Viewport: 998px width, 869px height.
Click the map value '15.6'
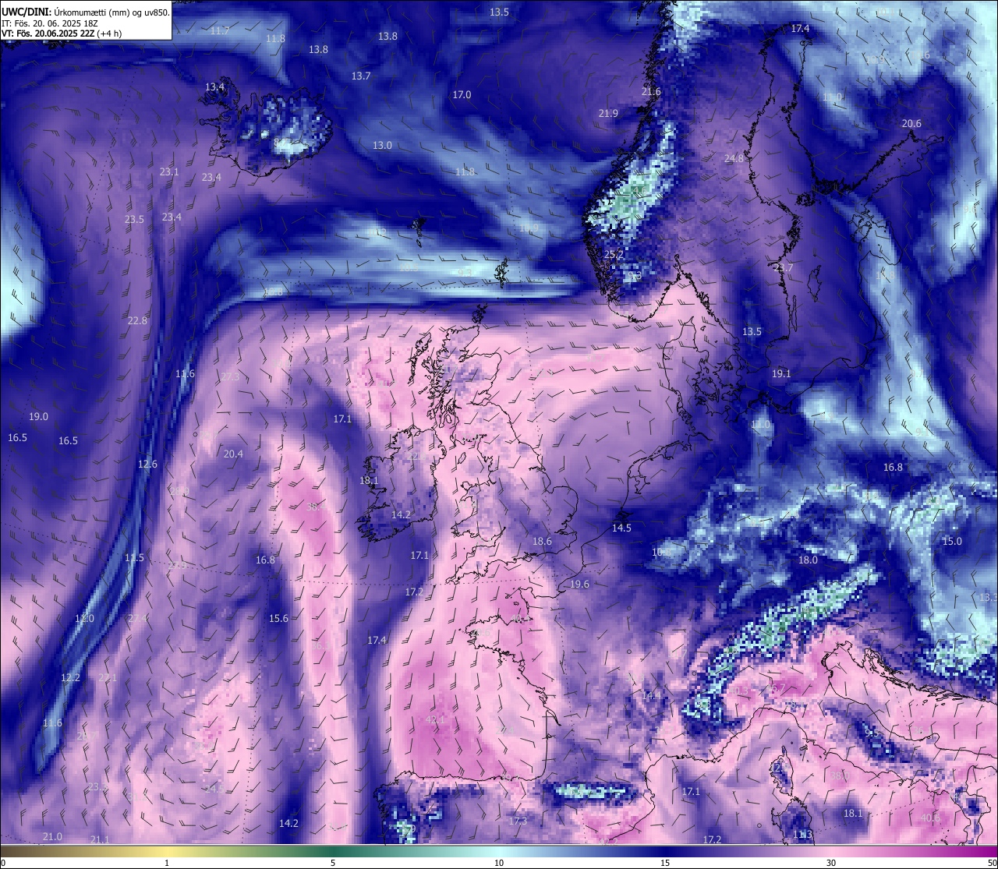pyautogui.click(x=278, y=619)
